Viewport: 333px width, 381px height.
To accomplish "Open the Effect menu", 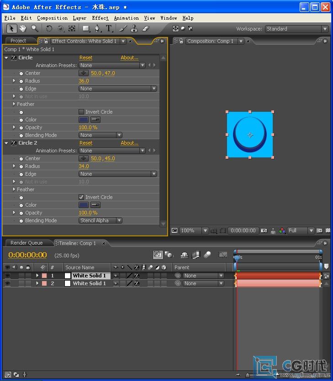I will pyautogui.click(x=100, y=18).
